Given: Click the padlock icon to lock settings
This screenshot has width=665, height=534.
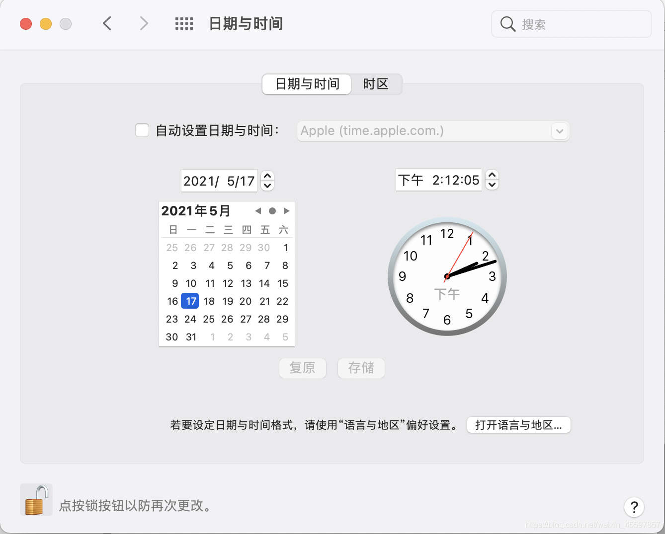Looking at the screenshot, I should pos(36,500).
